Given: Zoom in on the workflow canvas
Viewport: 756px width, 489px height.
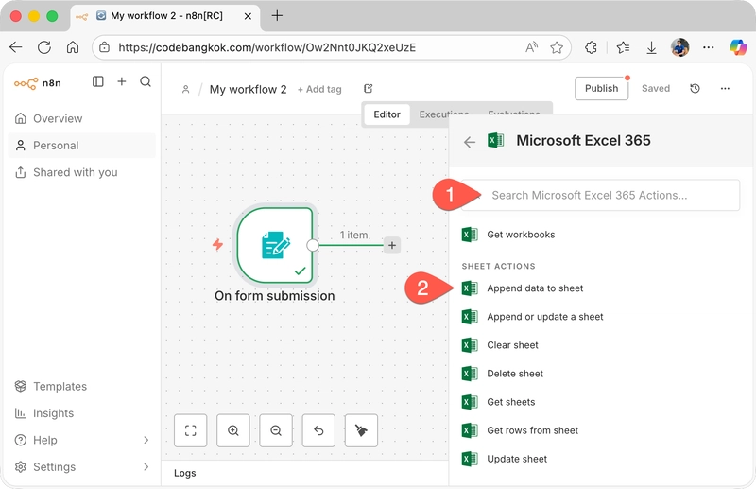Looking at the screenshot, I should pos(232,430).
